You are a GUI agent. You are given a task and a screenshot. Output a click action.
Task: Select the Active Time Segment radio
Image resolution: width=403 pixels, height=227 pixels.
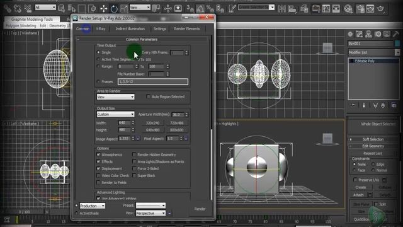98,59
